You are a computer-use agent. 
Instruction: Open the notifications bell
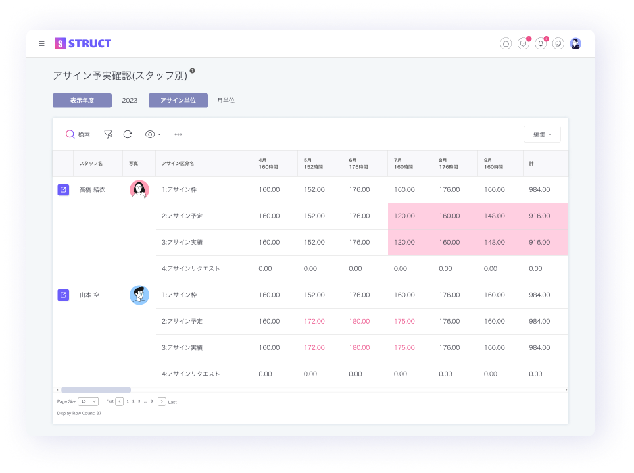tap(541, 44)
